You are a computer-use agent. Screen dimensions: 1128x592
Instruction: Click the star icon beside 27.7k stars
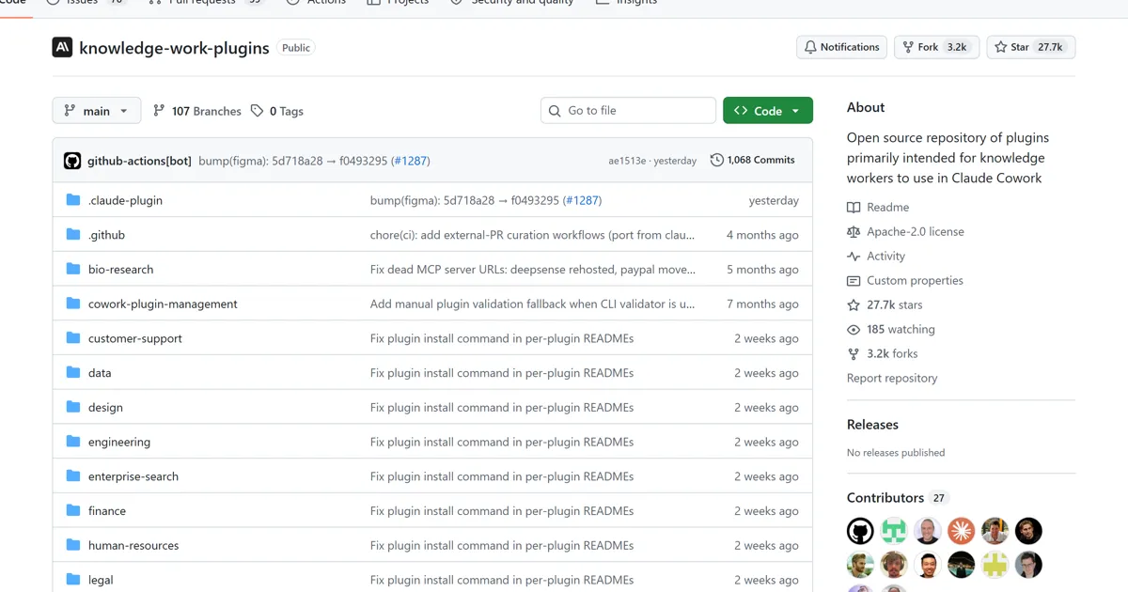854,305
